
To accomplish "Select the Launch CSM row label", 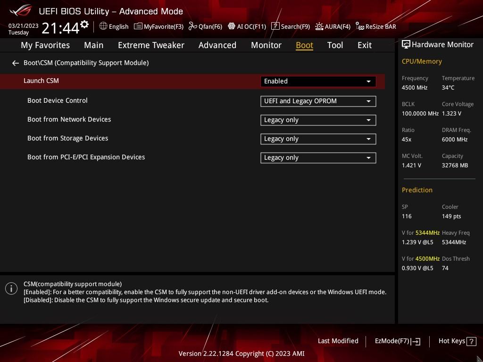I will click(41, 81).
